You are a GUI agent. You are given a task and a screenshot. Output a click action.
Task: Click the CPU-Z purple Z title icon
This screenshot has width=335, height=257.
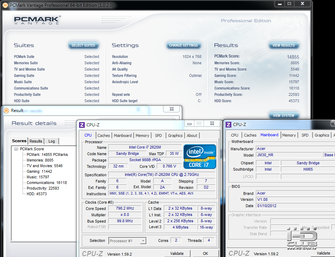click(82, 125)
